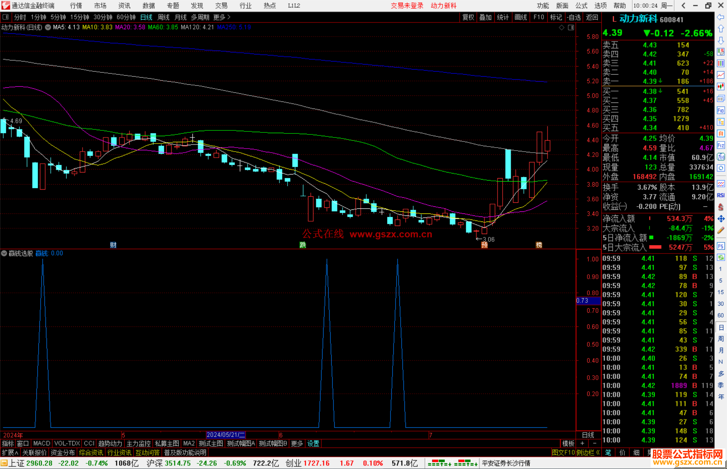Collapse the 侧边栏 sidebar chevron

598,453
